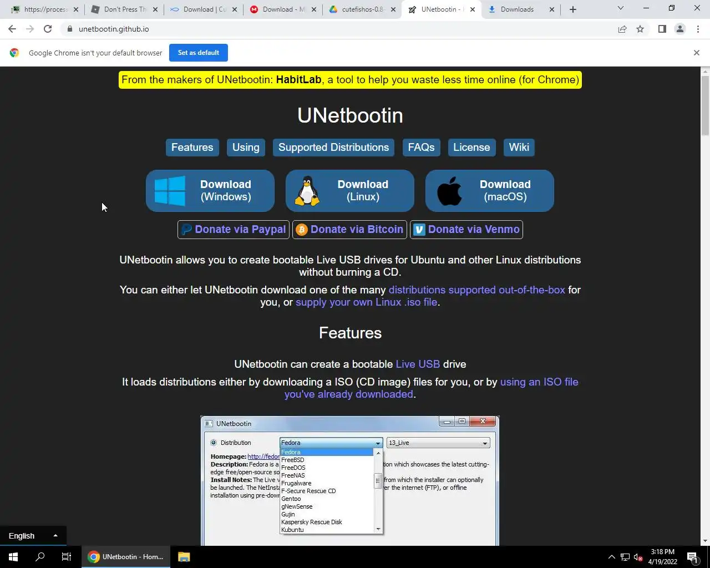
Task: Click the muted volume icon in the system tray
Action: coord(638,557)
